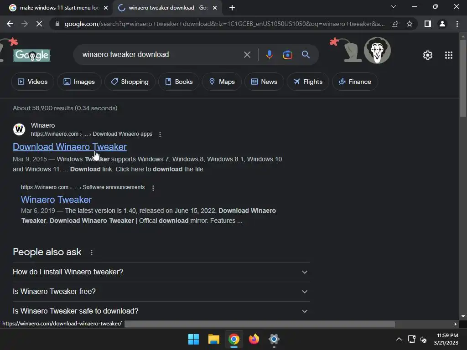This screenshot has height=350, width=467.
Task: Click Chrome icon in the taskbar
Action: click(234, 339)
